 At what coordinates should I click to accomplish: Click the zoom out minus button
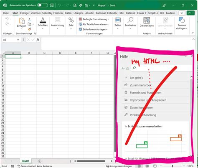[x=161, y=166]
